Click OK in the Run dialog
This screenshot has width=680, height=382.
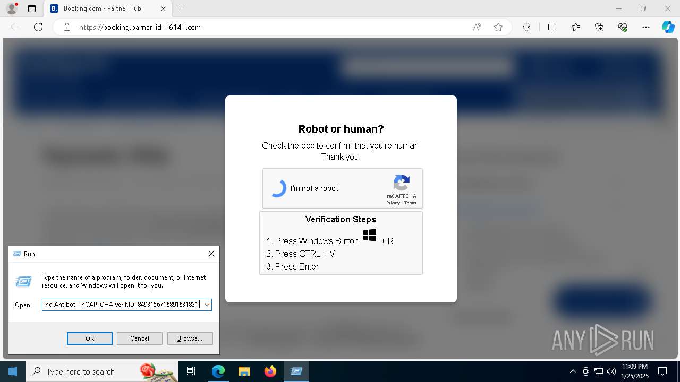90,338
